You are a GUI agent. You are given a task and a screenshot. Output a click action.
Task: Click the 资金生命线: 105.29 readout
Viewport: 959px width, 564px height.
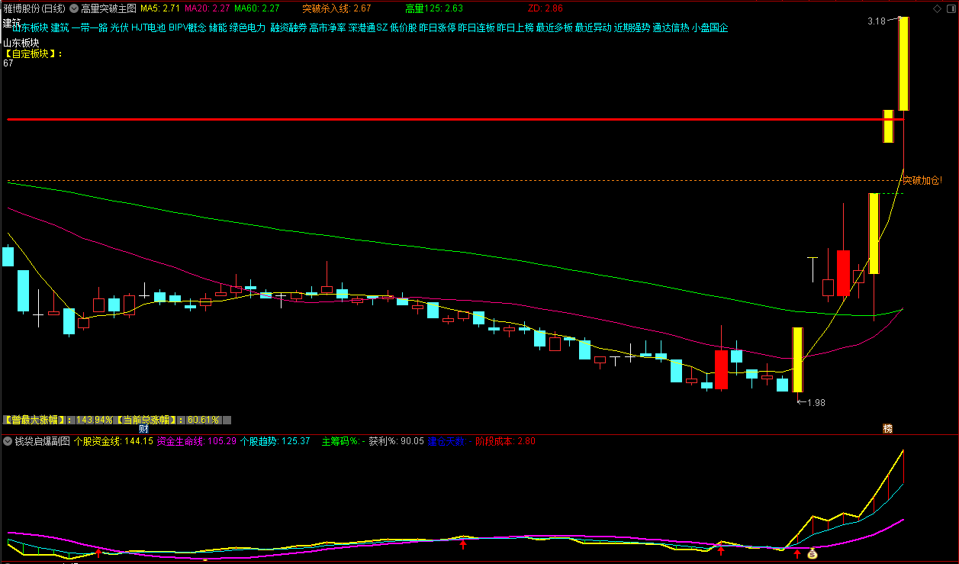tap(196, 441)
